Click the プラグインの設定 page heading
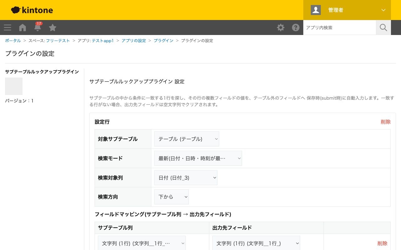Viewport: 401px width, 250px height. [30, 53]
